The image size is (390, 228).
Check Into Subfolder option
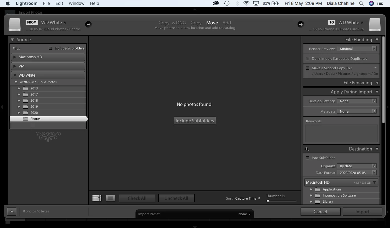point(308,158)
